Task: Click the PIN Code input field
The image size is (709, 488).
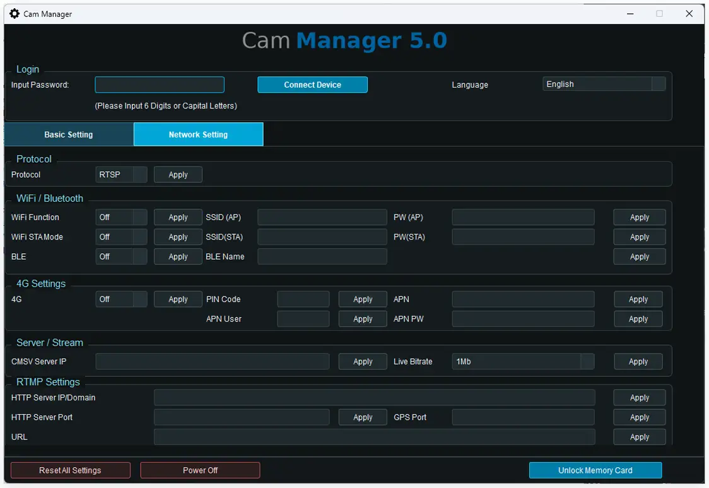Action: [303, 299]
